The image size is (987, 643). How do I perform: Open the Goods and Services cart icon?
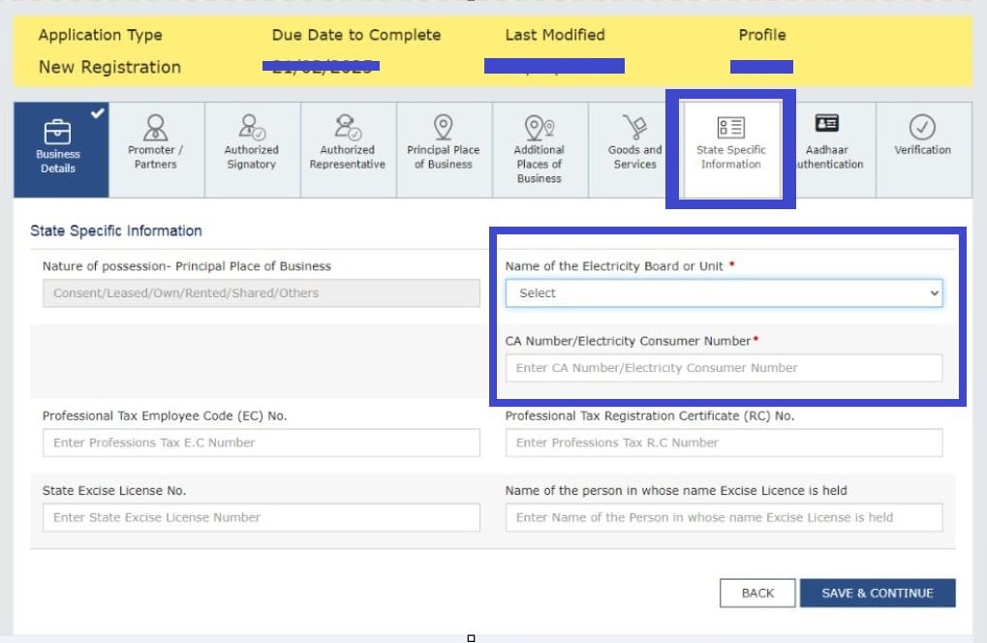[635, 128]
